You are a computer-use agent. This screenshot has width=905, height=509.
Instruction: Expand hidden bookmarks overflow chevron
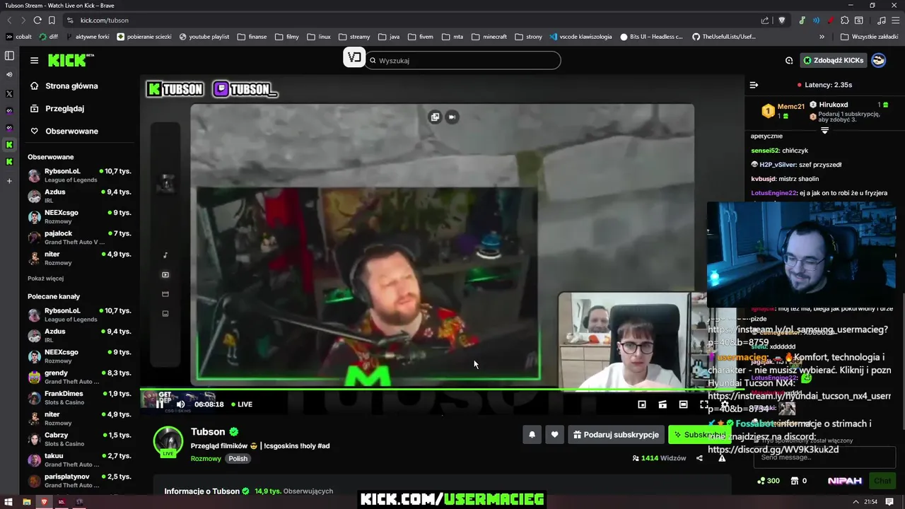point(822,37)
